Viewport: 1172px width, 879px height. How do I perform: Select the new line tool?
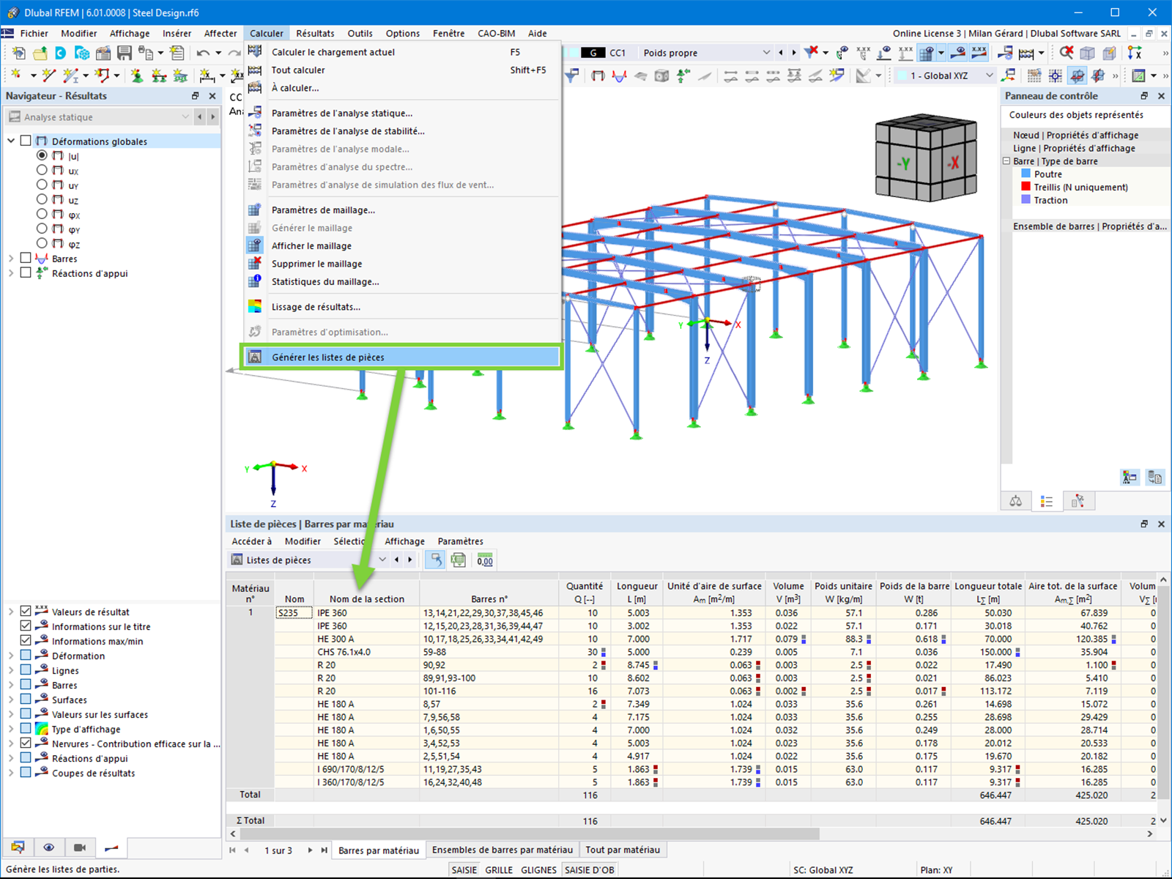coord(49,75)
